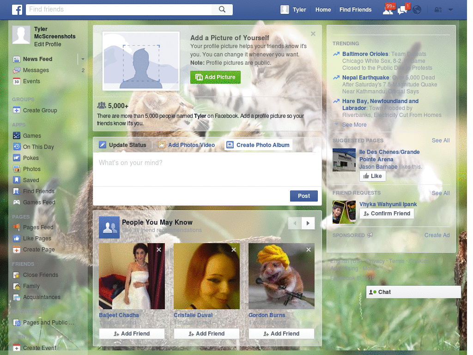The image size is (473, 355).
Task: Like Ile Des Chenes/Grande Pointe Arena page
Action: [x=373, y=176]
